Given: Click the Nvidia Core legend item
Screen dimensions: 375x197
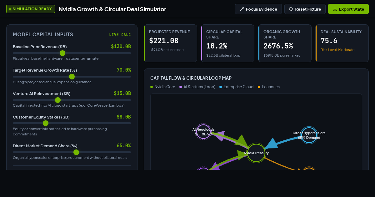Looking at the screenshot, I should (x=163, y=87).
